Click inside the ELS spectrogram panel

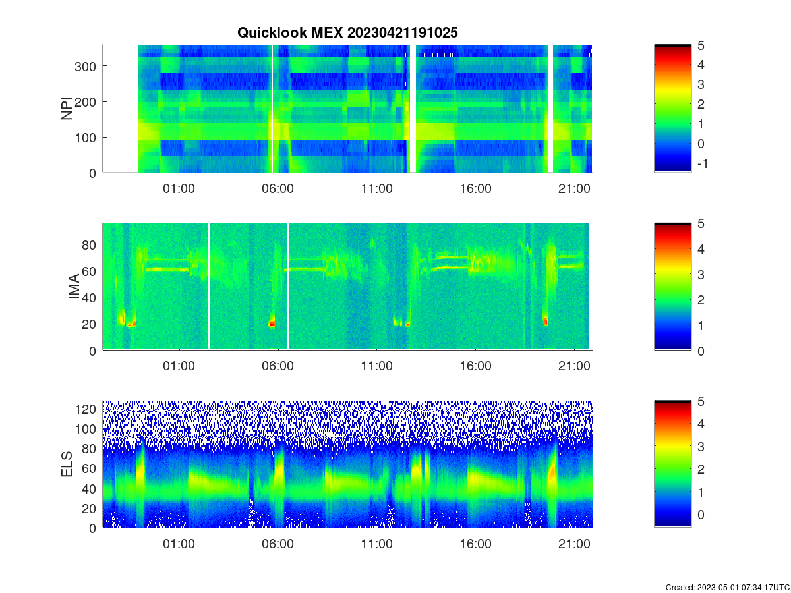347,465
